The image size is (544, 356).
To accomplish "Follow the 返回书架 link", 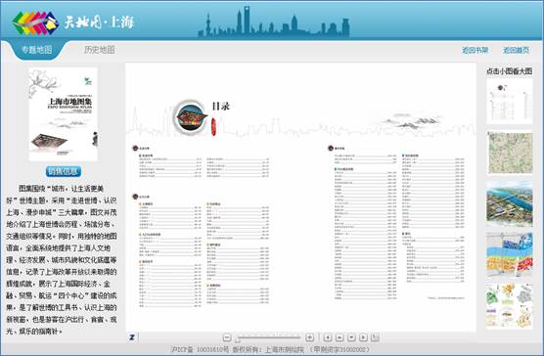I will point(475,50).
